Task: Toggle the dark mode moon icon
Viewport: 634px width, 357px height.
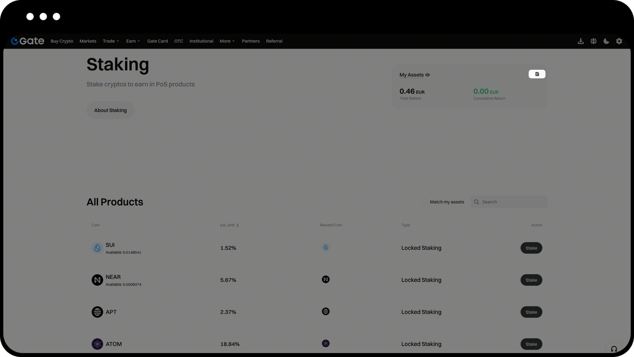Action: tap(606, 41)
